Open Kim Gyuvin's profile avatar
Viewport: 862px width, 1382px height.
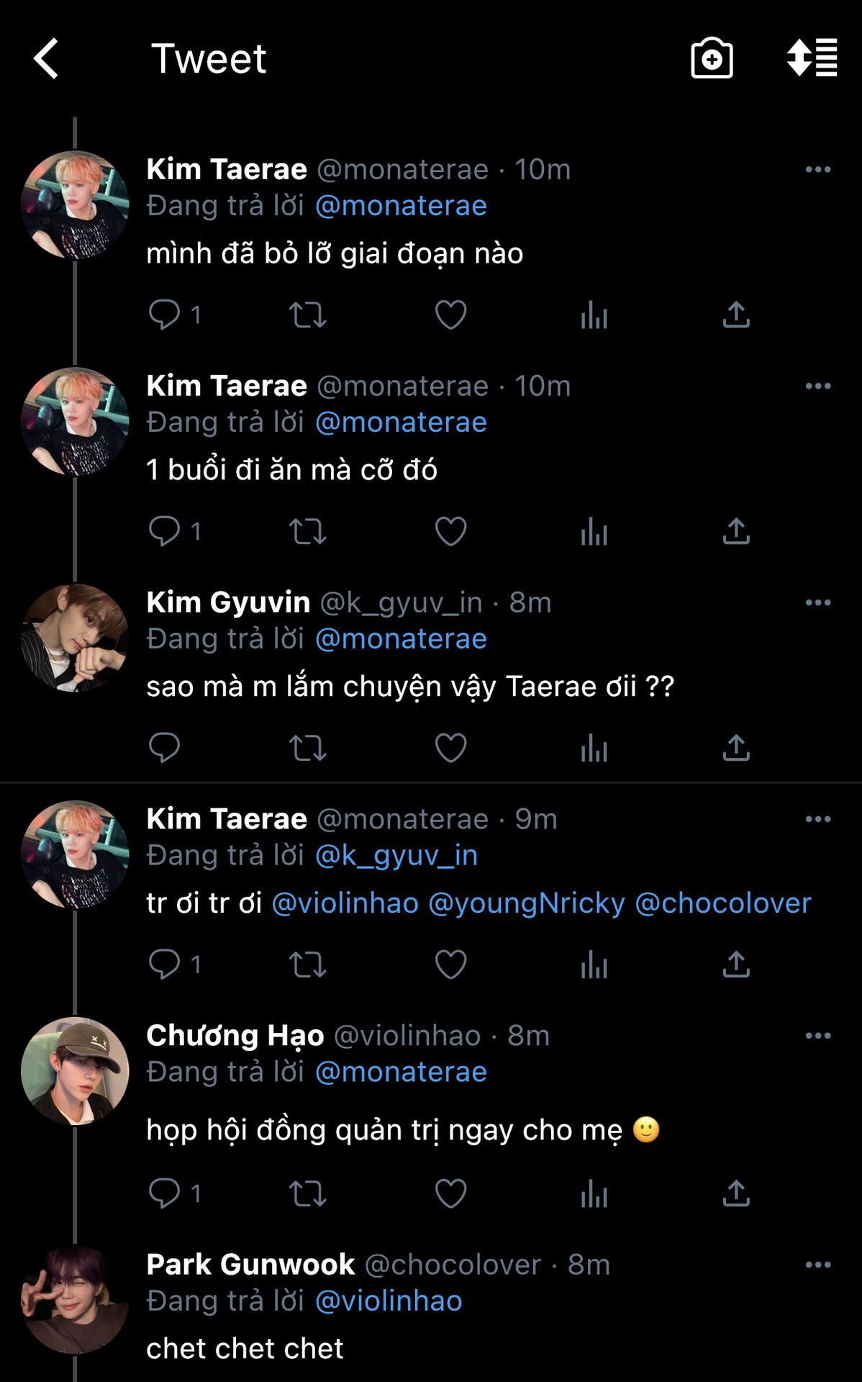tap(75, 638)
